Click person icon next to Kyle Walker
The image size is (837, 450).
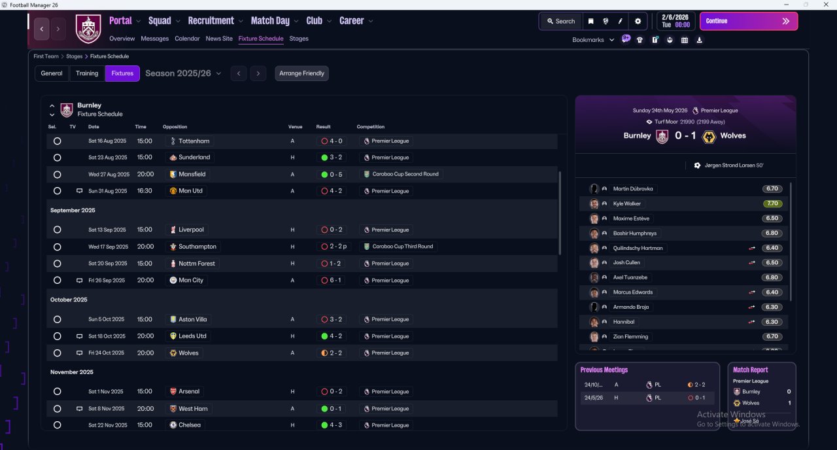(604, 203)
